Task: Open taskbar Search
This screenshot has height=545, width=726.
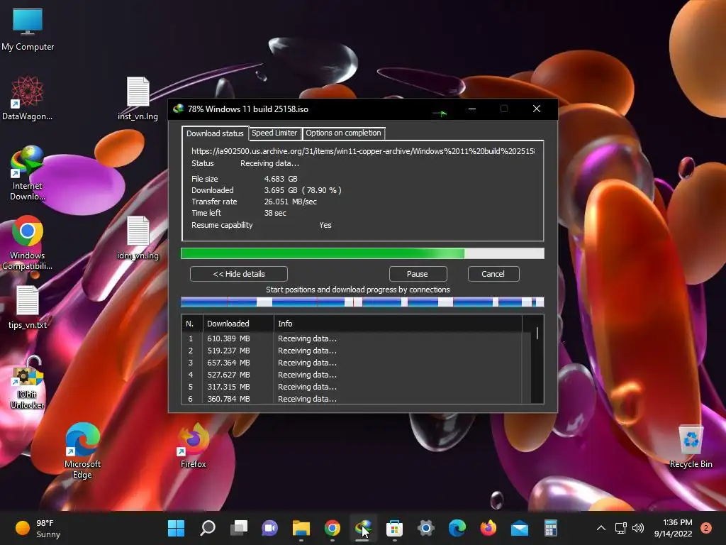Action: (208, 528)
